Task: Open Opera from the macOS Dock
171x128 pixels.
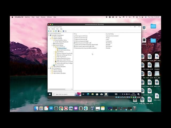Action: pyautogui.click(x=66, y=108)
